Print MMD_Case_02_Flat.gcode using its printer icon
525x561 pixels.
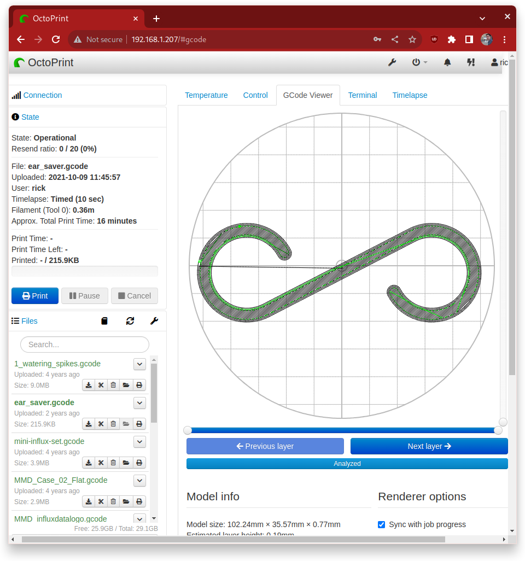(139, 501)
